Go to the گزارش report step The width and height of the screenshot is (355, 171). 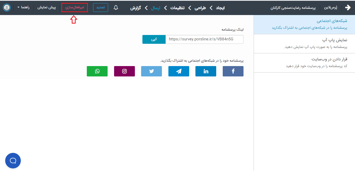(135, 8)
